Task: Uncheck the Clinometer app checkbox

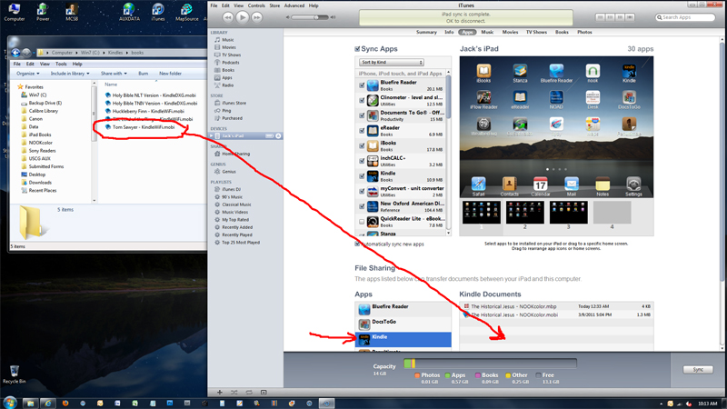Action: [362, 100]
